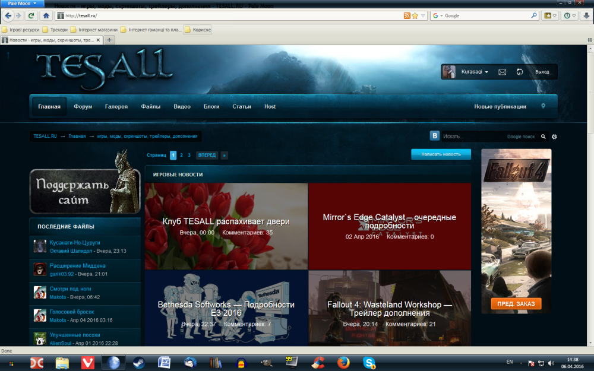
Task: Go to the Главная section
Action: pos(49,106)
